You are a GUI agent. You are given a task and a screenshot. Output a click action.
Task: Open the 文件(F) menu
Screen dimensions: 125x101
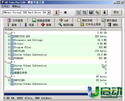click(x=5, y=6)
